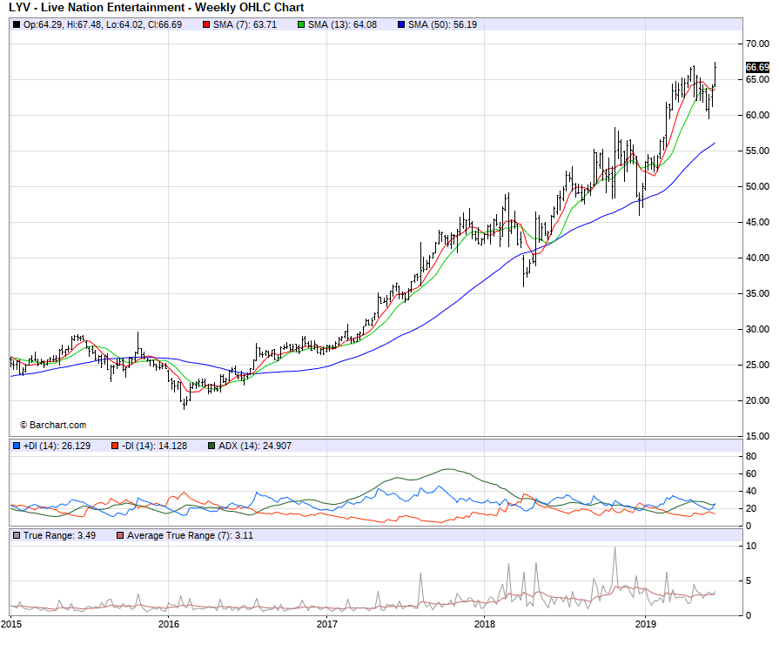Click the 60.00 price axis label
The width and height of the screenshot is (779, 651).
tap(757, 115)
